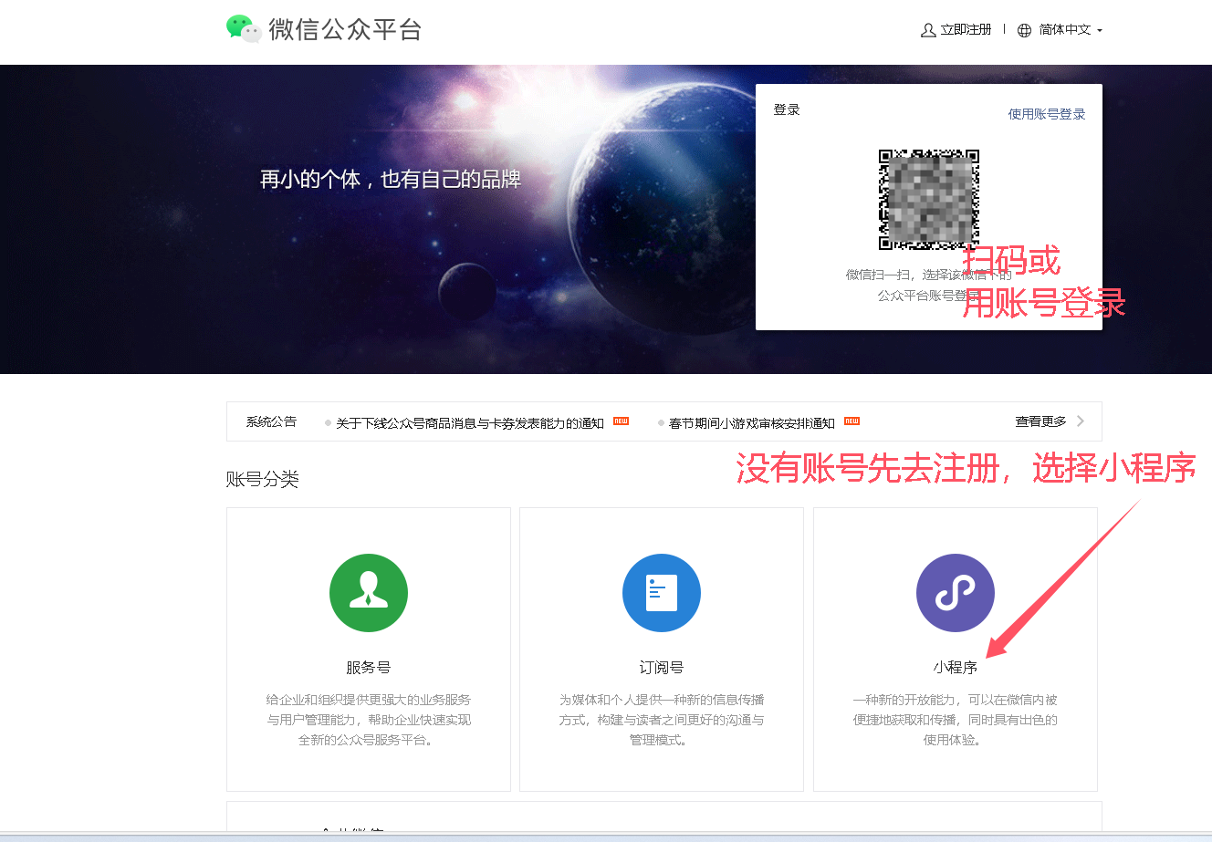The image size is (1212, 842).
Task: Click the QR scan instruction text 微信扫一扫
Action: pyautogui.click(x=928, y=285)
